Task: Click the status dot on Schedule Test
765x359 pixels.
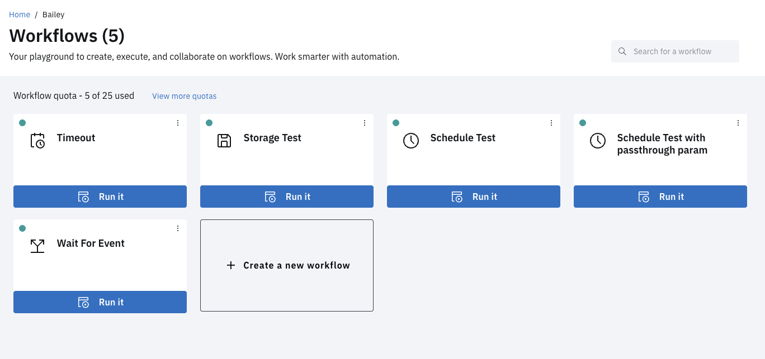Action: point(396,122)
